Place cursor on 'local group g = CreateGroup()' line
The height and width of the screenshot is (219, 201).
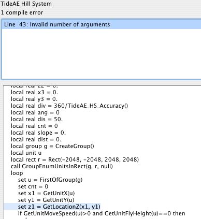coord(52,146)
